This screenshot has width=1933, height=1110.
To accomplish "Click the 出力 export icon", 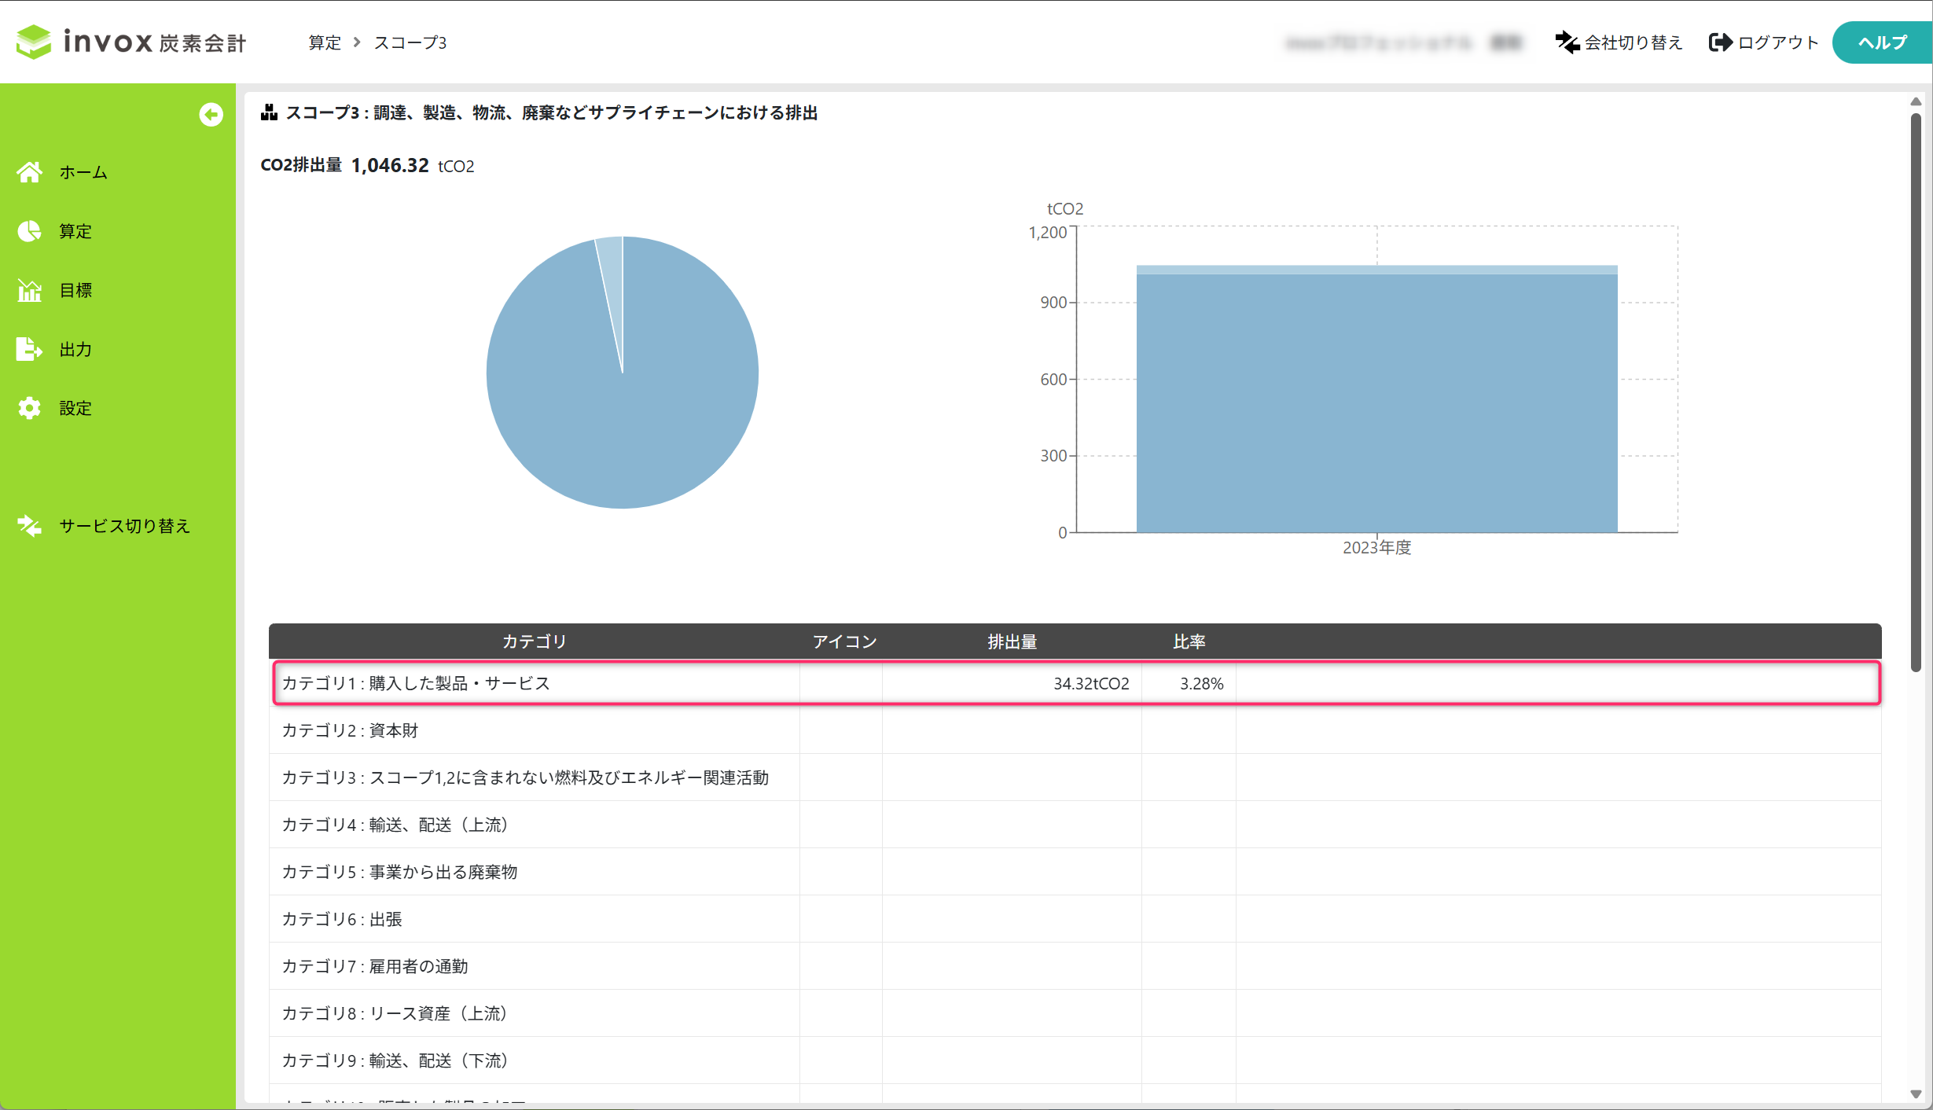I will click(x=30, y=349).
